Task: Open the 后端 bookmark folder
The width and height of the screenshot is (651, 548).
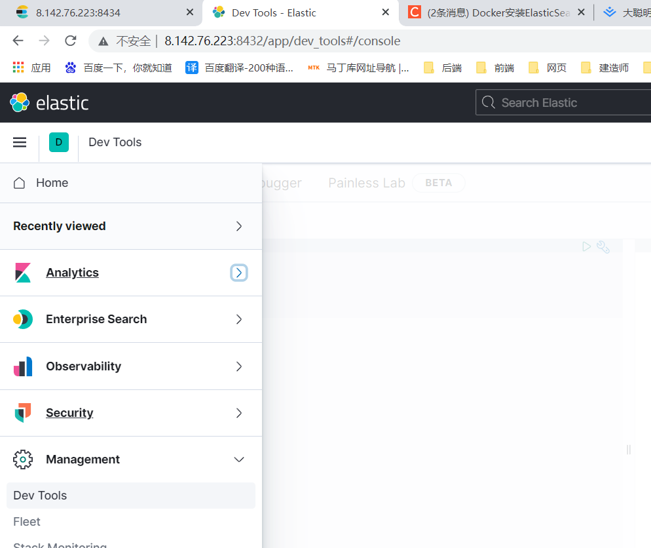Action: [x=443, y=68]
